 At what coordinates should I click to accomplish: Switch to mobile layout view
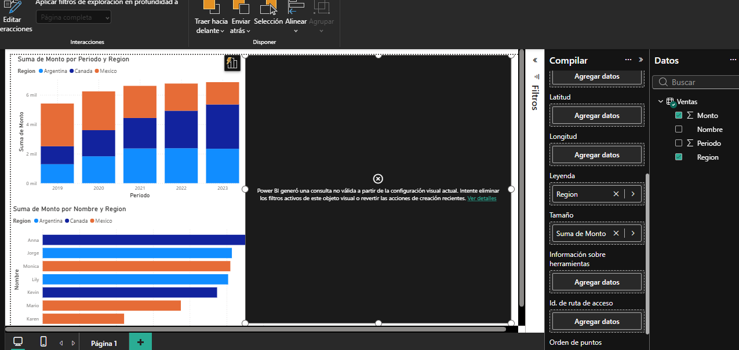click(x=43, y=342)
